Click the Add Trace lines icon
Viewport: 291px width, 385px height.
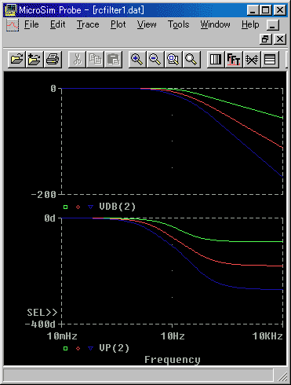pyautogui.click(x=270, y=59)
